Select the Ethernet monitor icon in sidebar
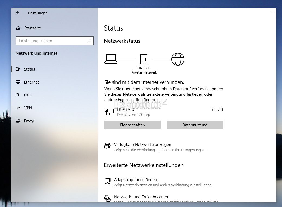 click(x=18, y=82)
